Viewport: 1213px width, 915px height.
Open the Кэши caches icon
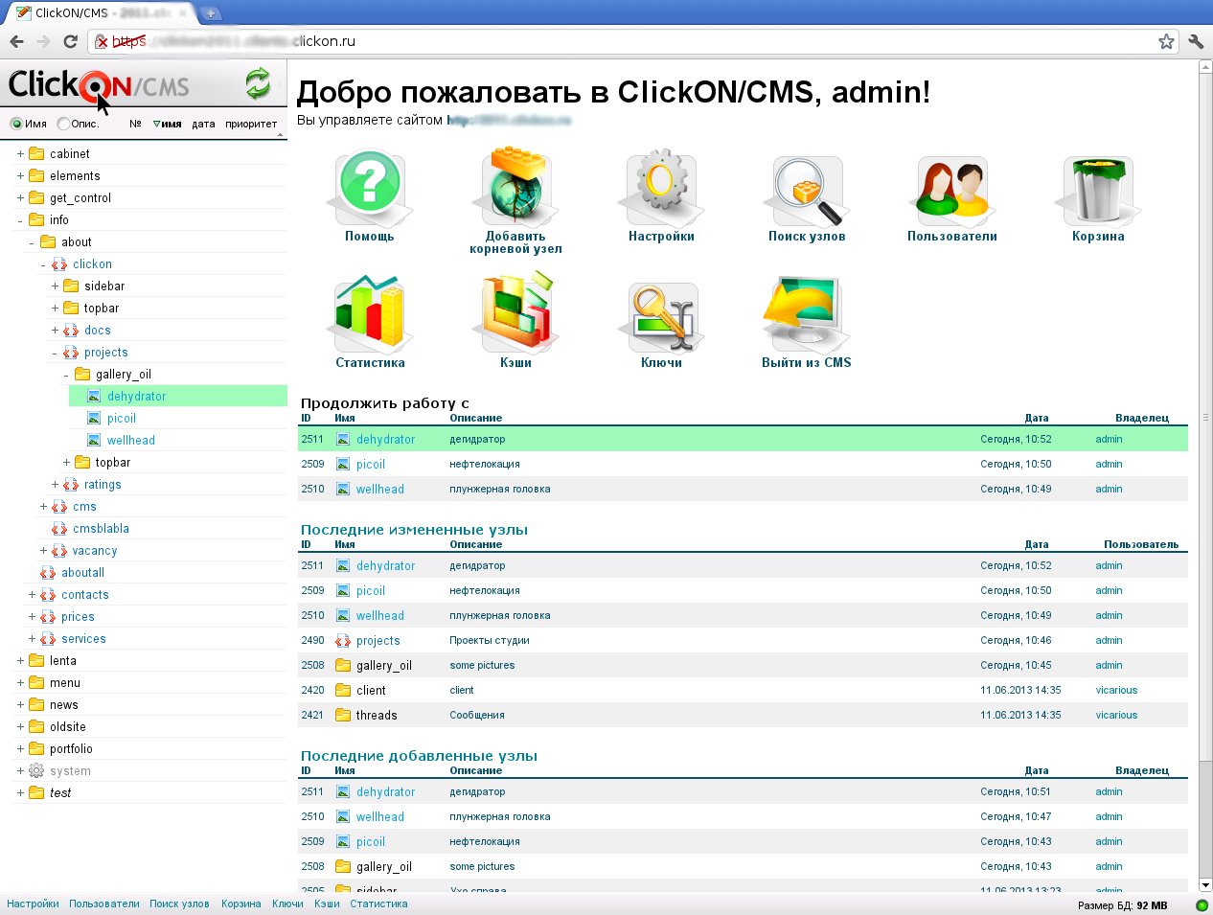515,313
